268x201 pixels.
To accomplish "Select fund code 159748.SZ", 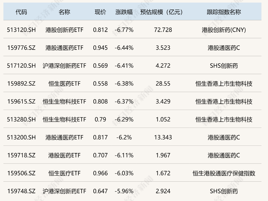I will coord(21,191).
